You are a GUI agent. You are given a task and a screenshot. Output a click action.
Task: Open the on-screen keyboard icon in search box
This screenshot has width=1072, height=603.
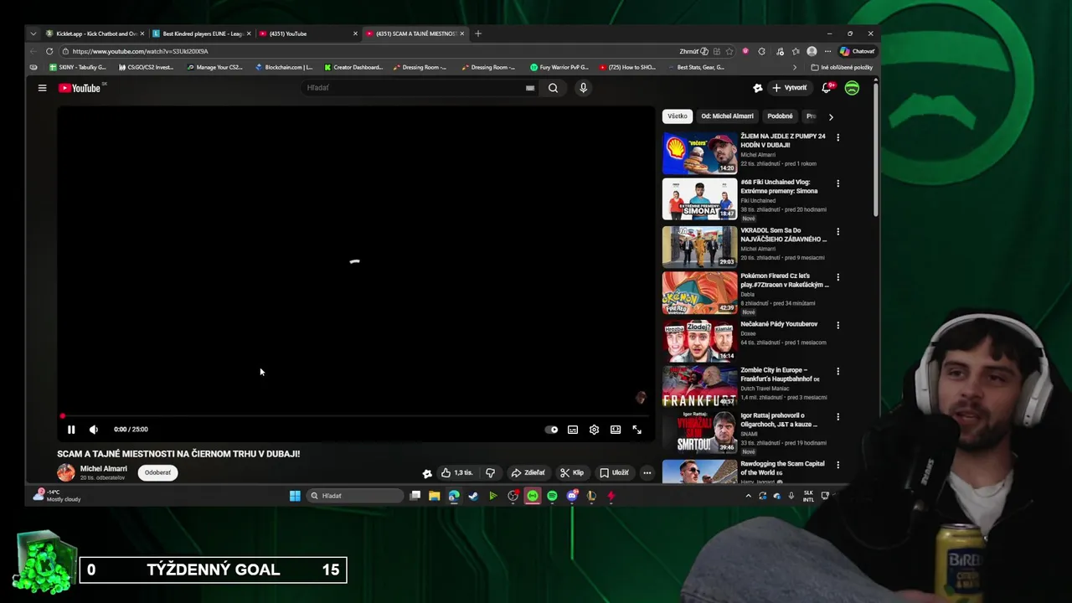[x=530, y=88]
